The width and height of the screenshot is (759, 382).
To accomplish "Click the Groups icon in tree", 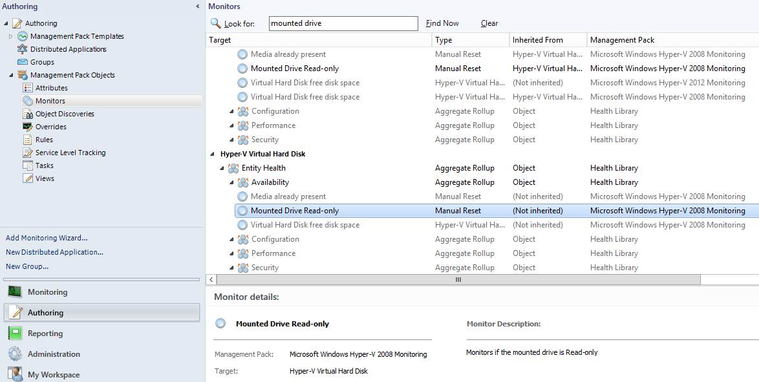I will [22, 62].
